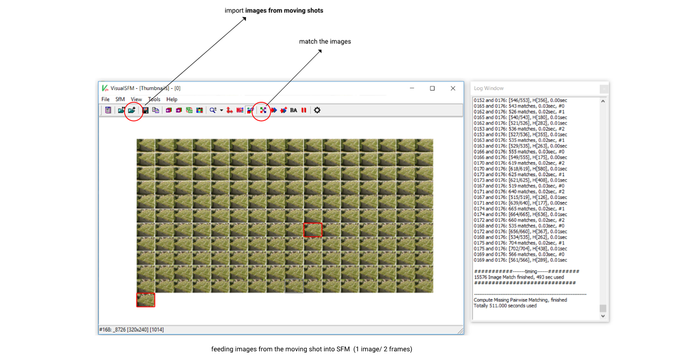Open the File menu

click(106, 99)
